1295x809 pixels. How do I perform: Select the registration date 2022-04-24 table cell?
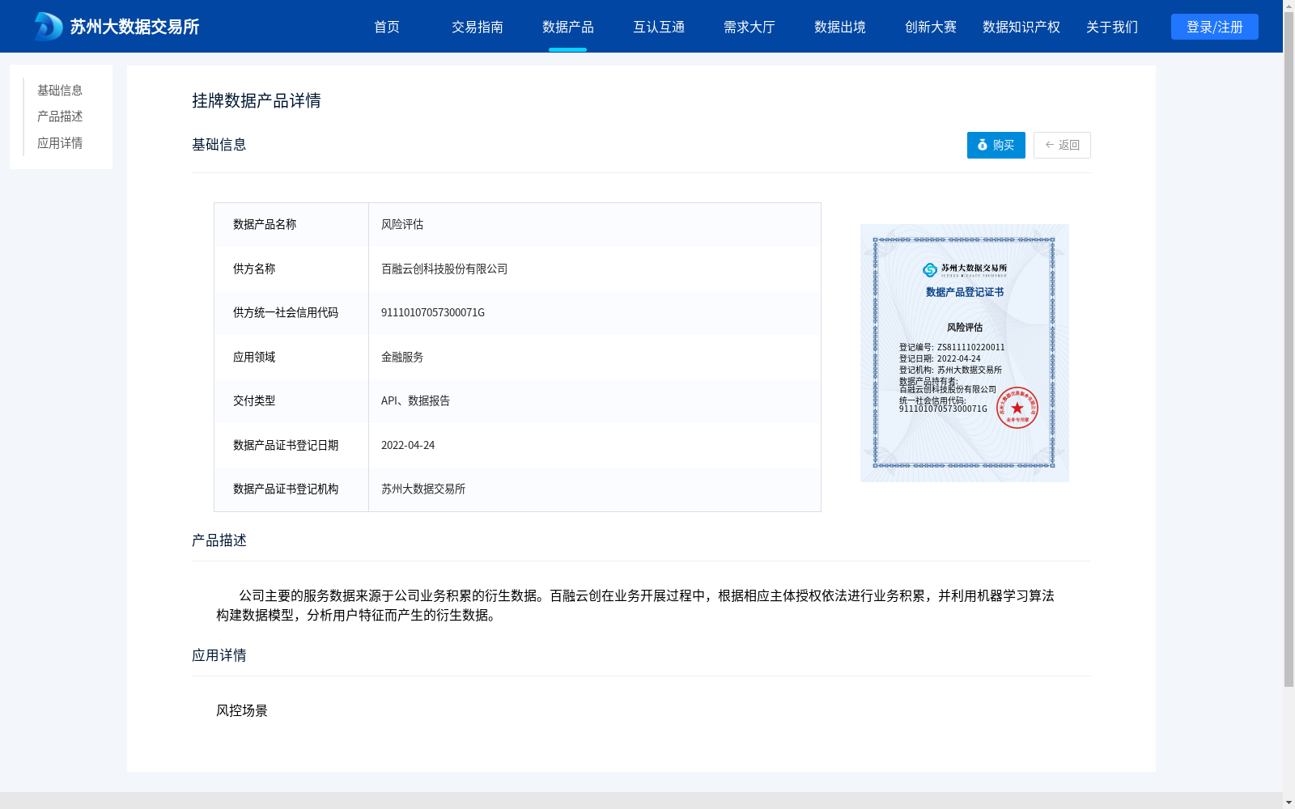click(408, 445)
